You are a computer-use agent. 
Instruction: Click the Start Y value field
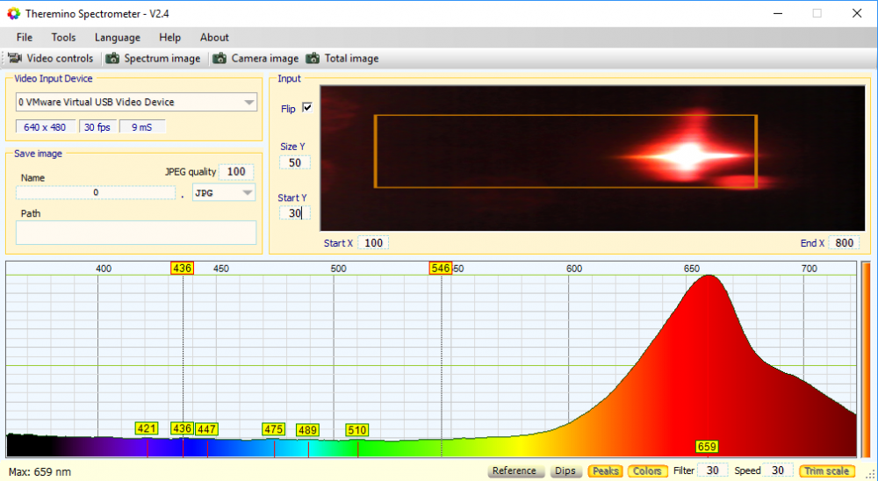pyautogui.click(x=295, y=213)
